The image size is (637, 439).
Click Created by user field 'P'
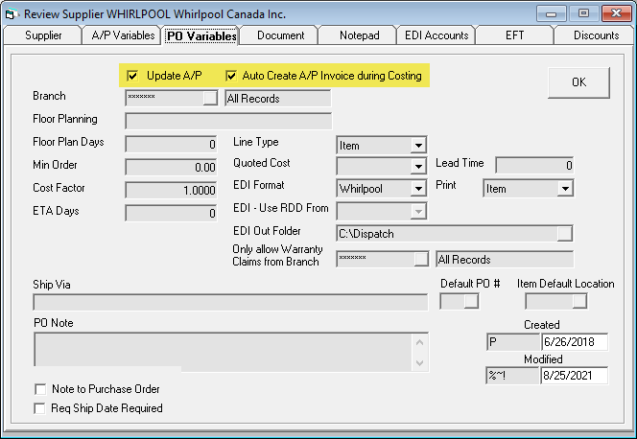click(513, 342)
